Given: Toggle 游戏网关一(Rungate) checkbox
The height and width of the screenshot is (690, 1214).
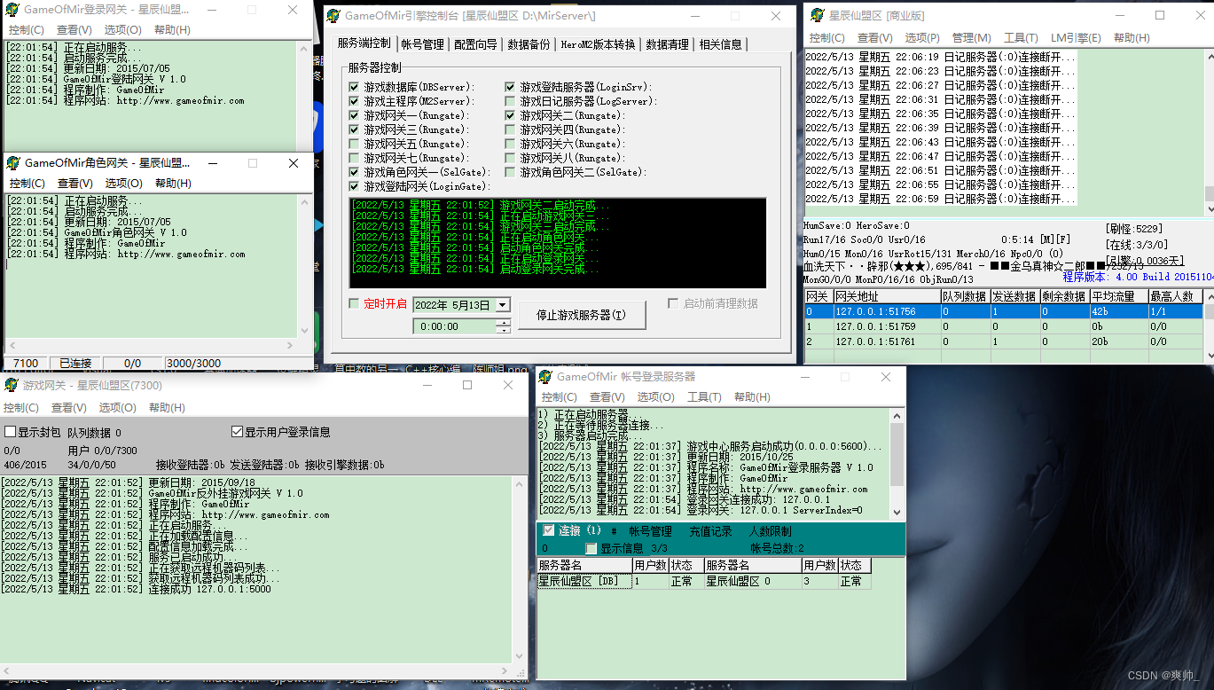Looking at the screenshot, I should (x=354, y=115).
